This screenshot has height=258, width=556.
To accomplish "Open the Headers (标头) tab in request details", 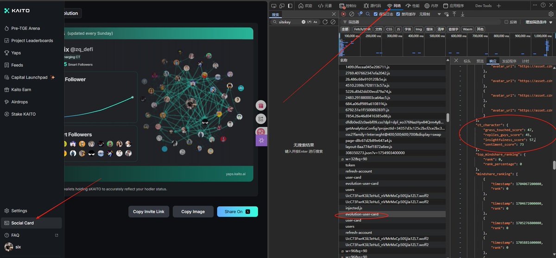I will coord(467,61).
